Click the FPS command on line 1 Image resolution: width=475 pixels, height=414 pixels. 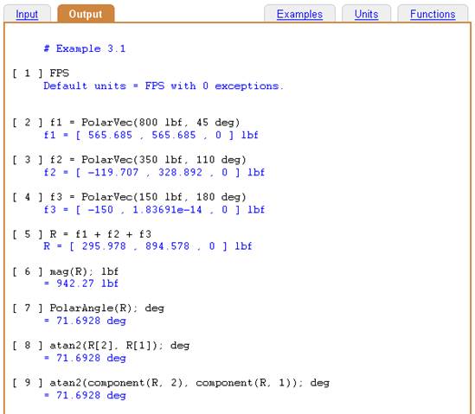coord(60,73)
